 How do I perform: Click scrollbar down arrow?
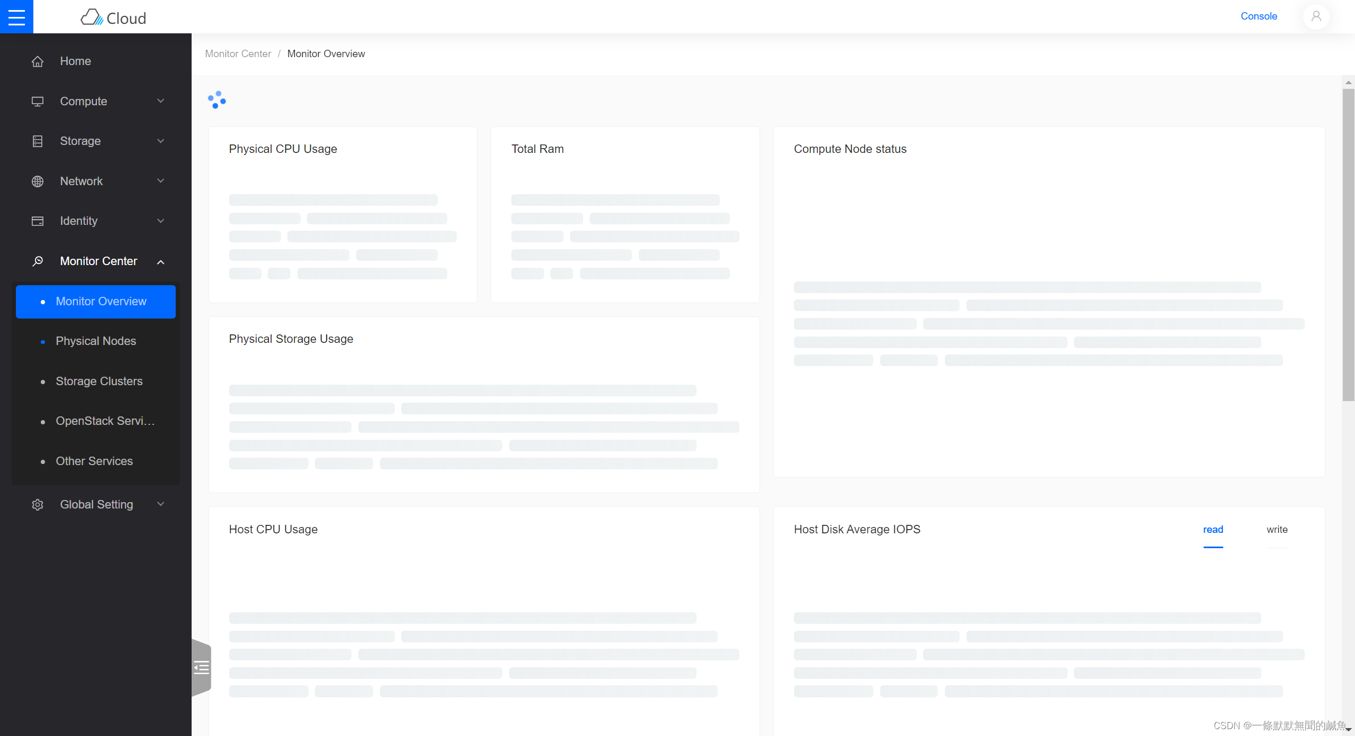1348,730
